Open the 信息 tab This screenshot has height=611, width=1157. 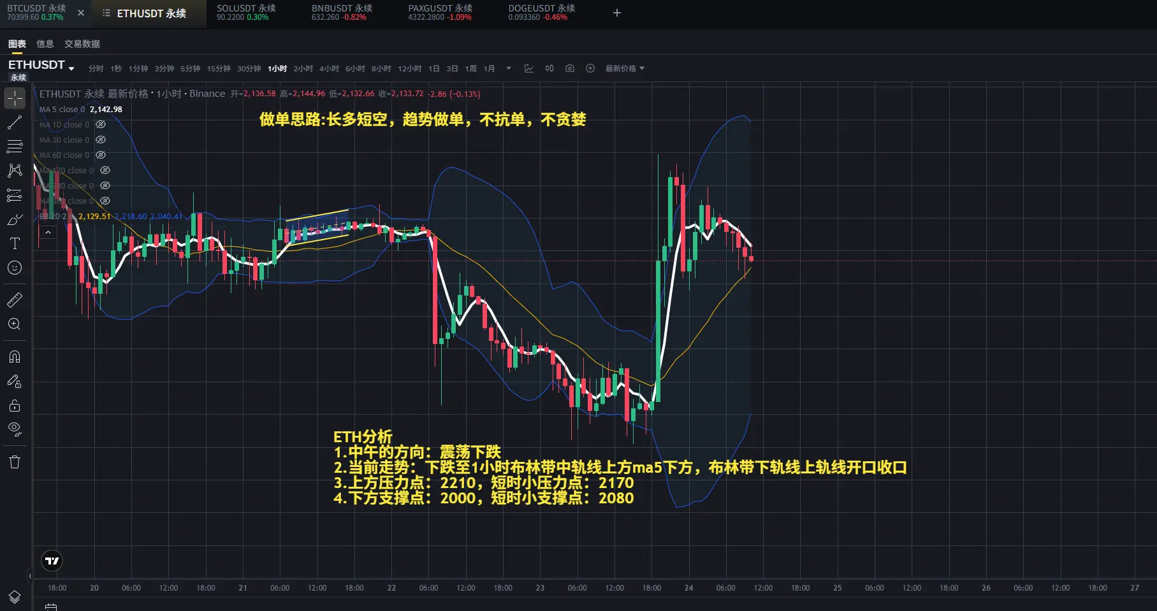(45, 44)
